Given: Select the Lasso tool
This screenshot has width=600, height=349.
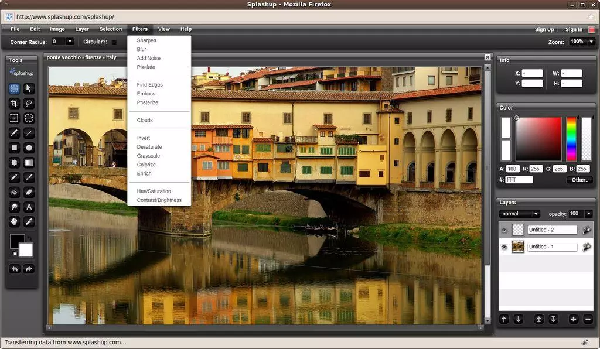Looking at the screenshot, I should [x=29, y=104].
